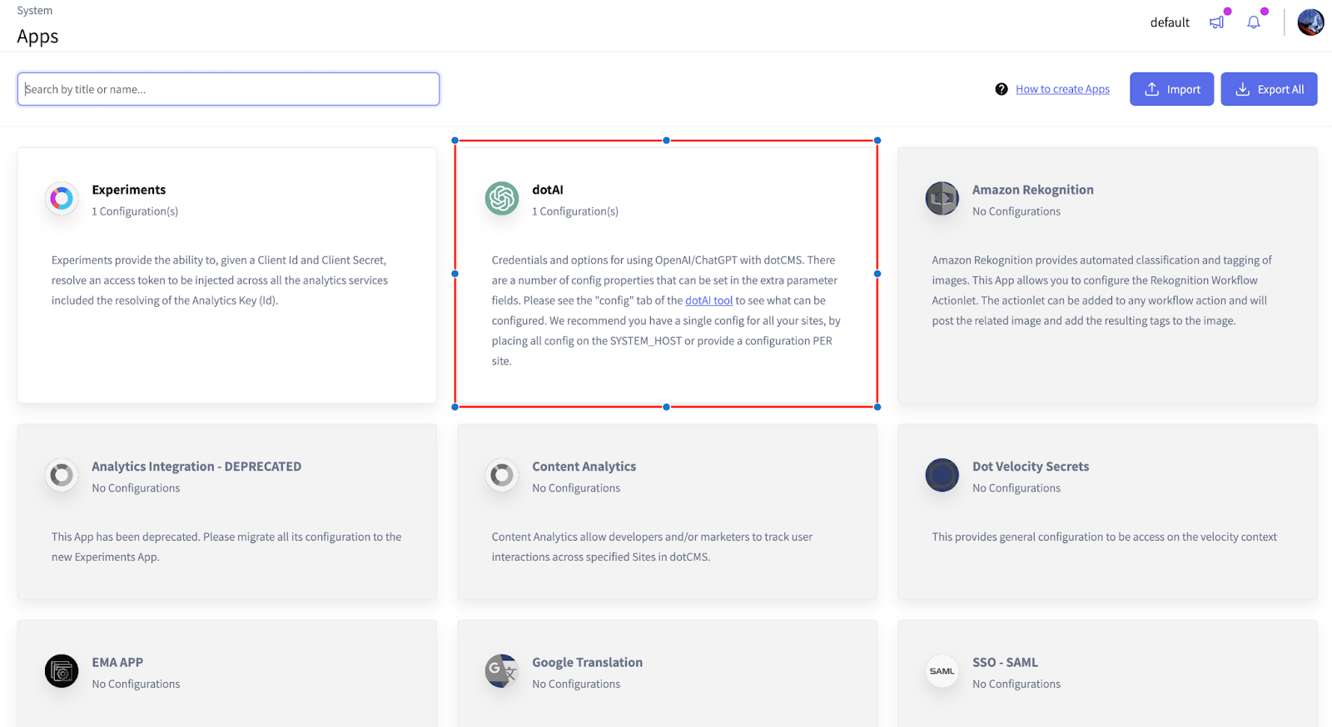Click the SSO - SAML badge icon
This screenshot has height=727, width=1332.
(942, 671)
